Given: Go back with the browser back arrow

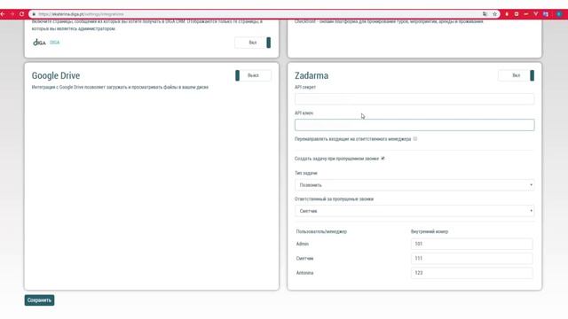Looking at the screenshot, I should point(3,14).
